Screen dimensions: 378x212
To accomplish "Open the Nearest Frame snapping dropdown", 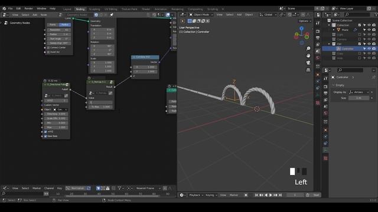I will point(148,188).
